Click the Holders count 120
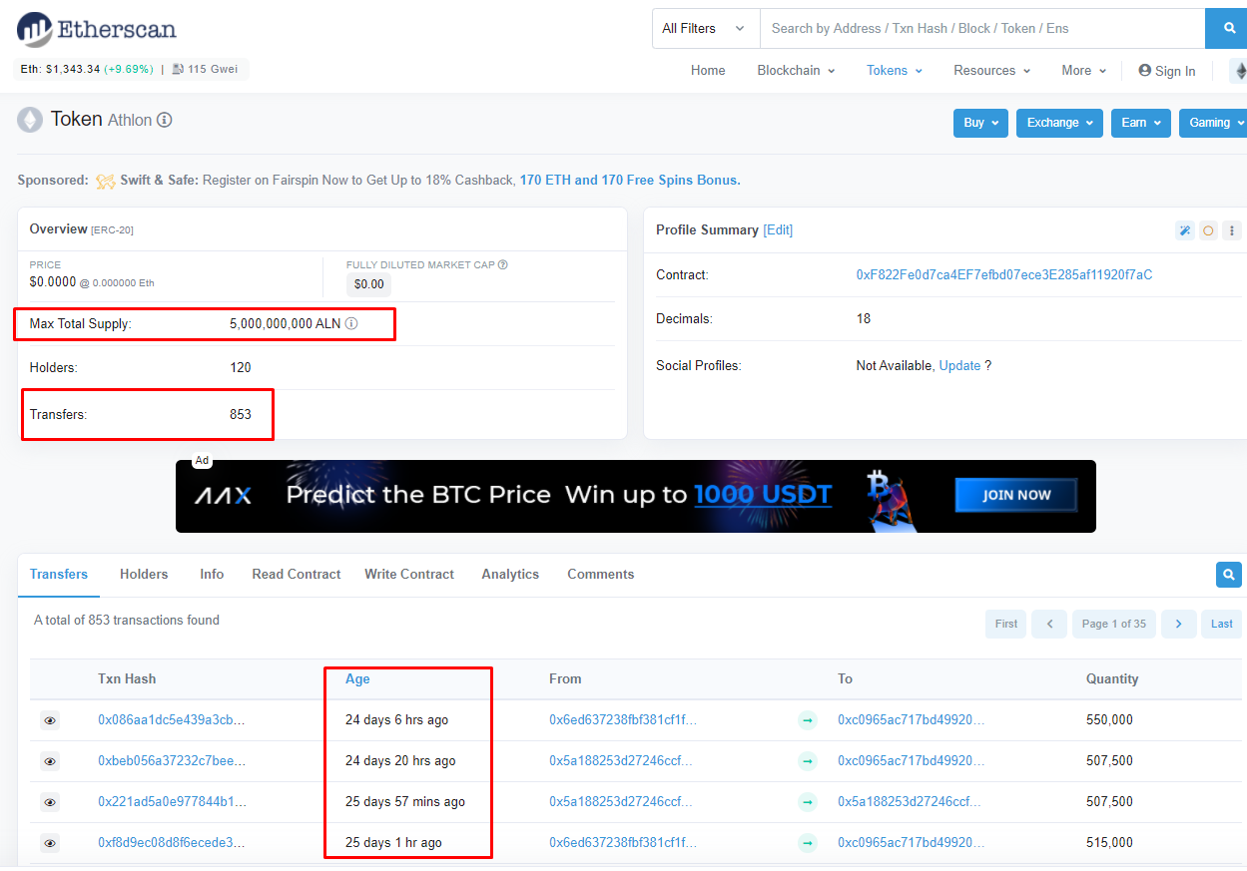 point(241,368)
